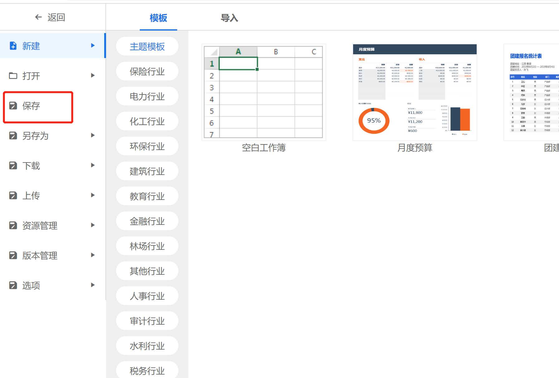This screenshot has width=559, height=378.
Task: Pick the 教育行业 template category
Action: pyautogui.click(x=147, y=196)
